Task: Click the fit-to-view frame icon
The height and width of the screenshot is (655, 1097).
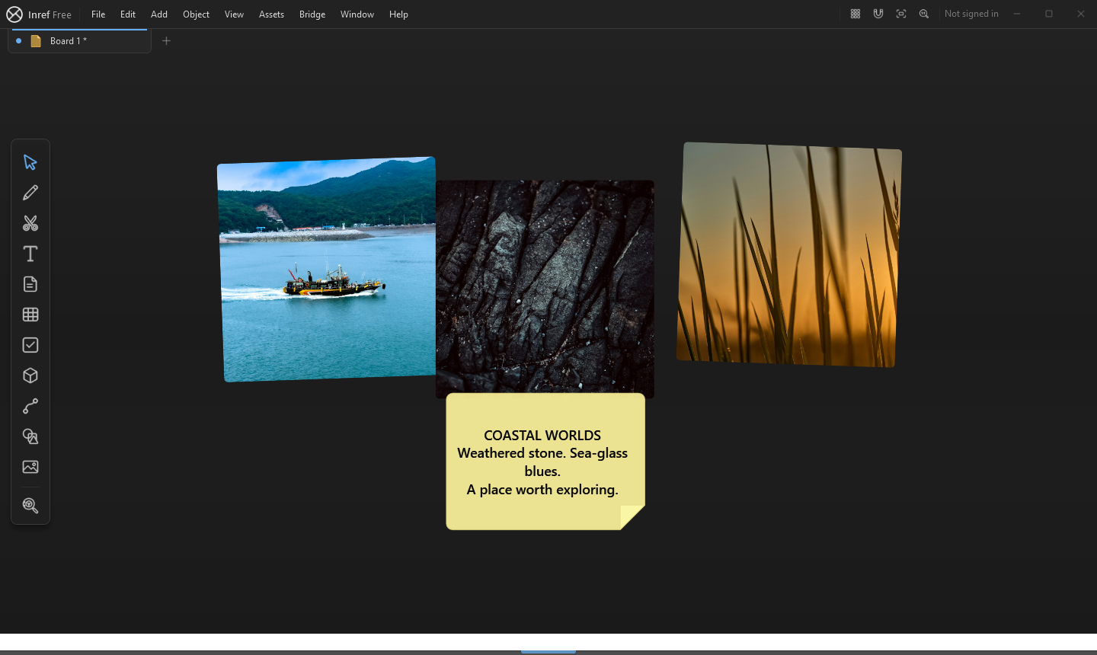Action: coord(901,14)
